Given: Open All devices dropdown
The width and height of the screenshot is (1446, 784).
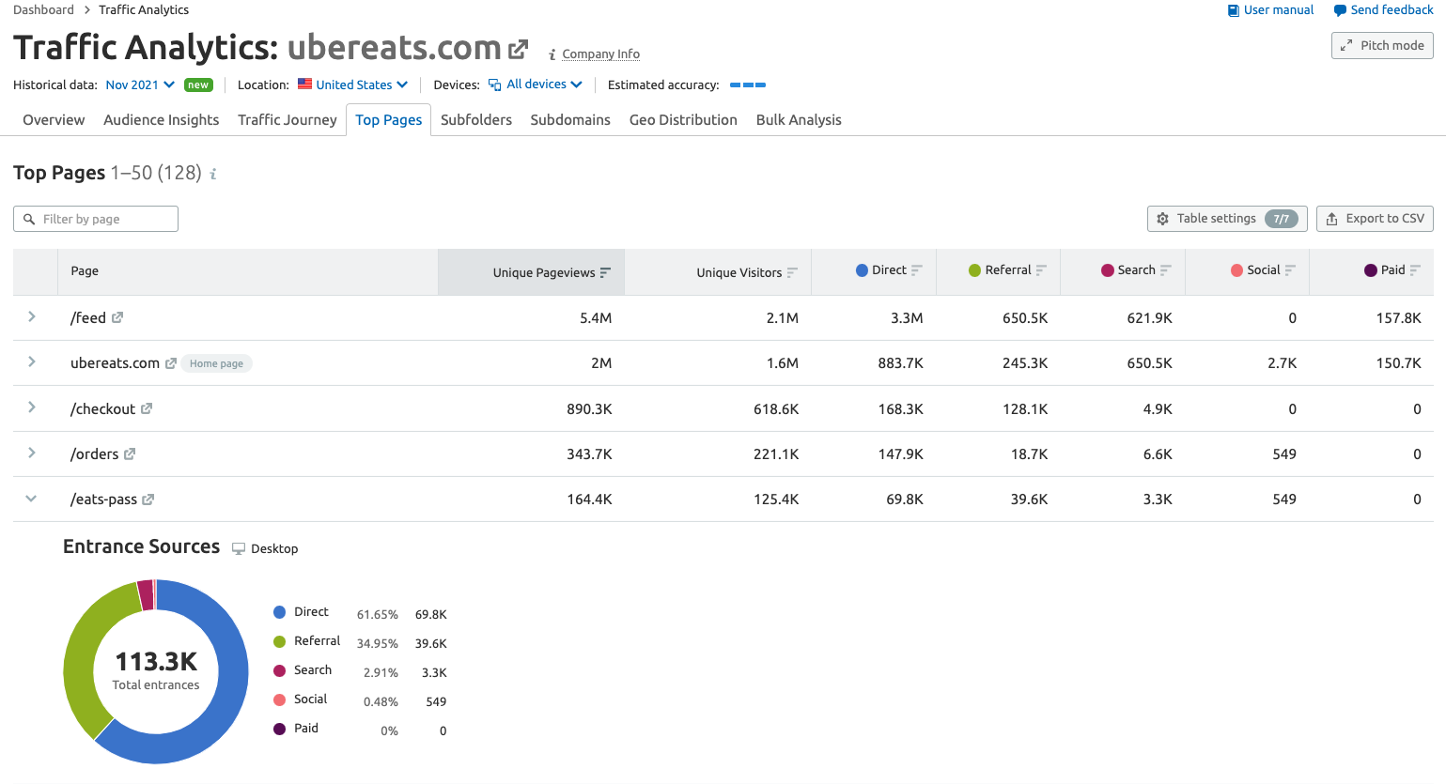Looking at the screenshot, I should point(536,85).
